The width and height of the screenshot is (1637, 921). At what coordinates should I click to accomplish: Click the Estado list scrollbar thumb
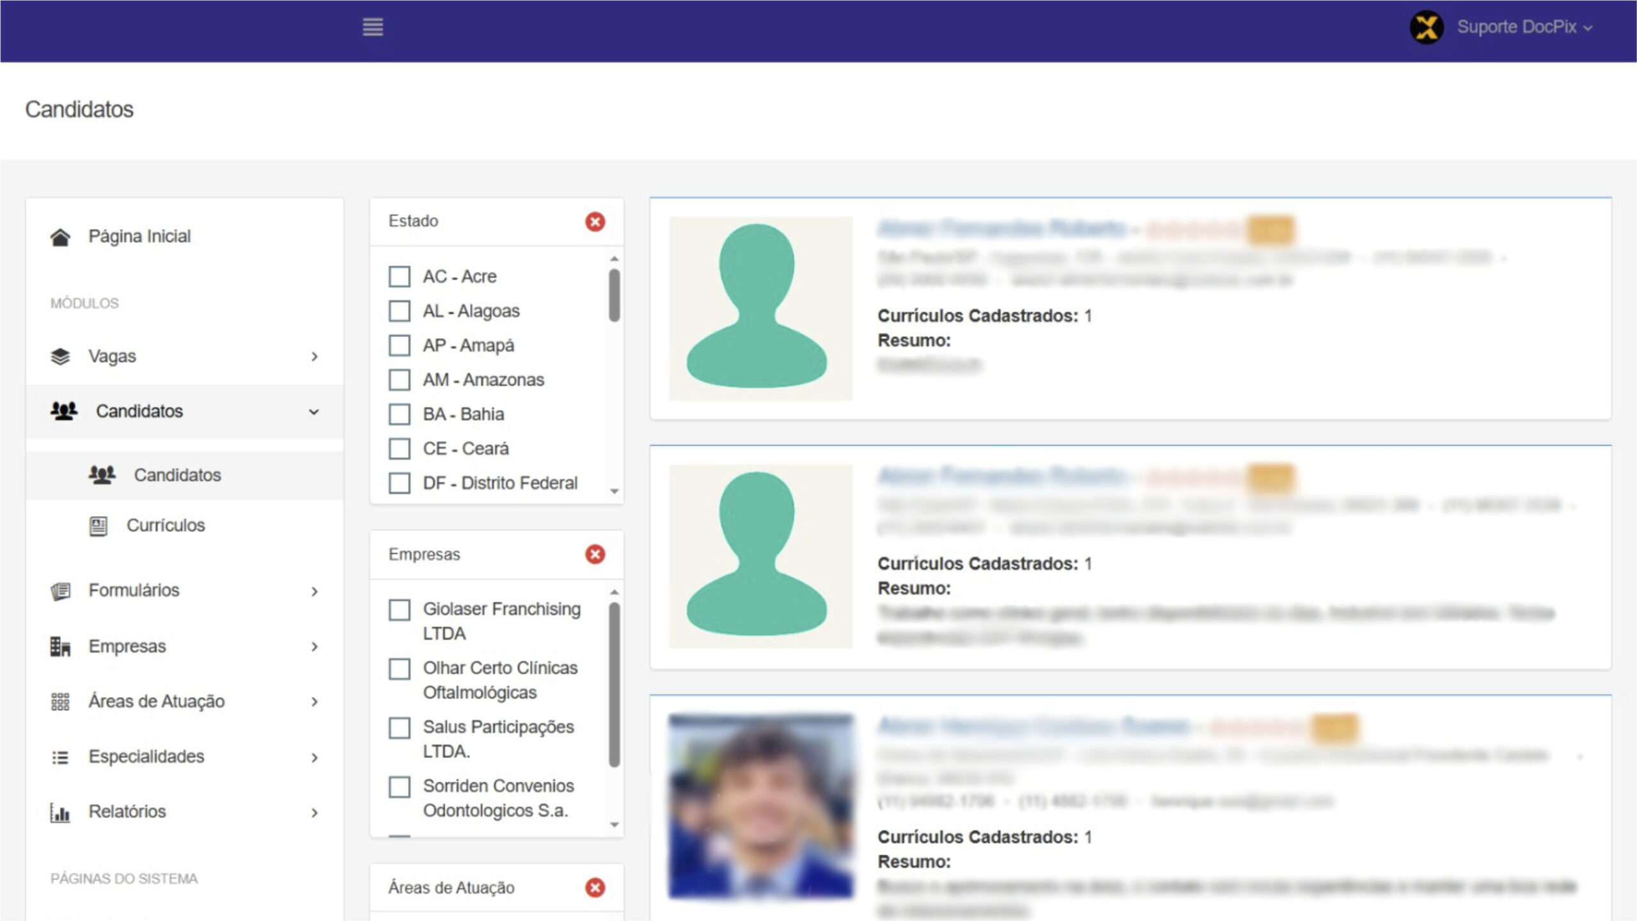click(614, 295)
